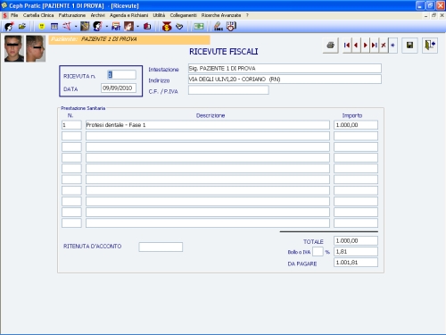Open the Archivi menu
446x335 pixels.
97,15
